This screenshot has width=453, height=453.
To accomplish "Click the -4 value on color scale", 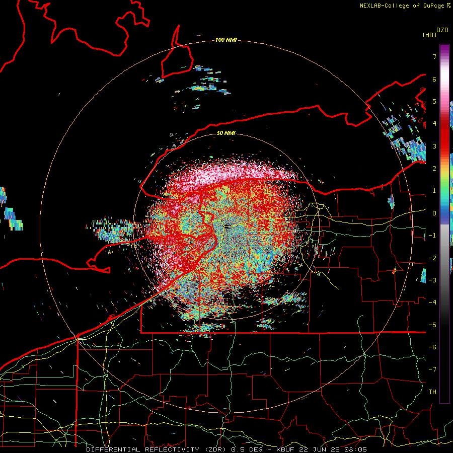I will pyautogui.click(x=432, y=303).
